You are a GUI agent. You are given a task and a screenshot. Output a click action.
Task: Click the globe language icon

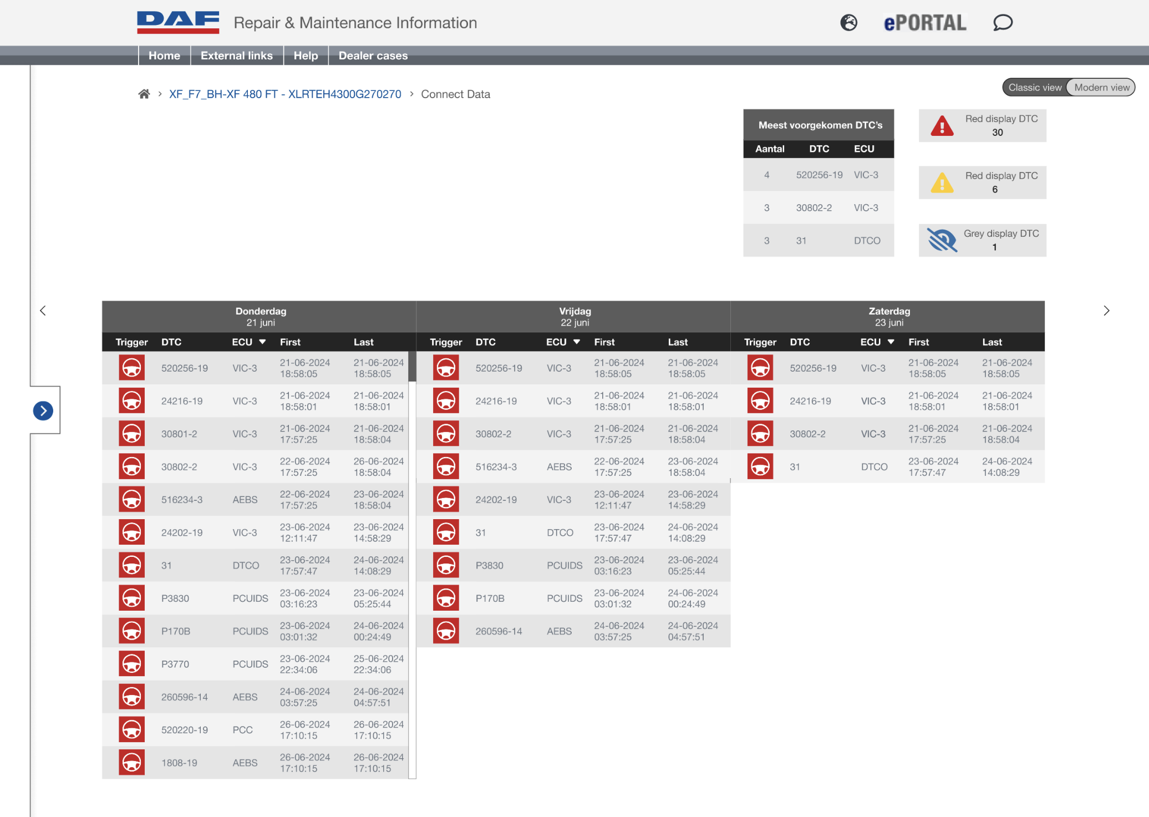point(848,23)
